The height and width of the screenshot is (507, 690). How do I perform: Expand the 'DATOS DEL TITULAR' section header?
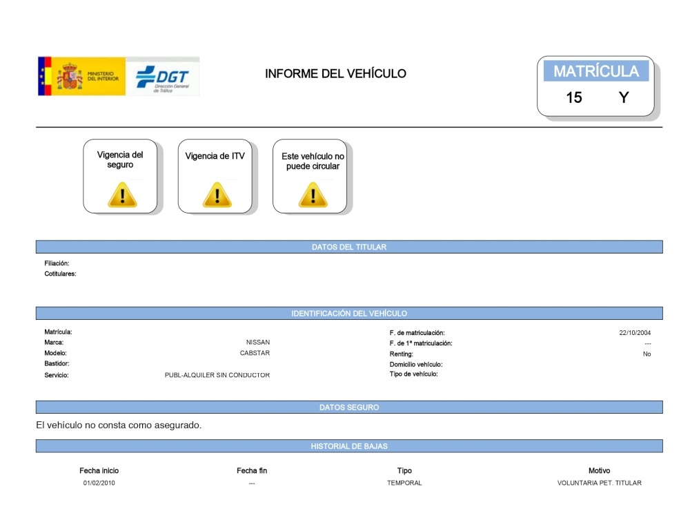pos(349,245)
